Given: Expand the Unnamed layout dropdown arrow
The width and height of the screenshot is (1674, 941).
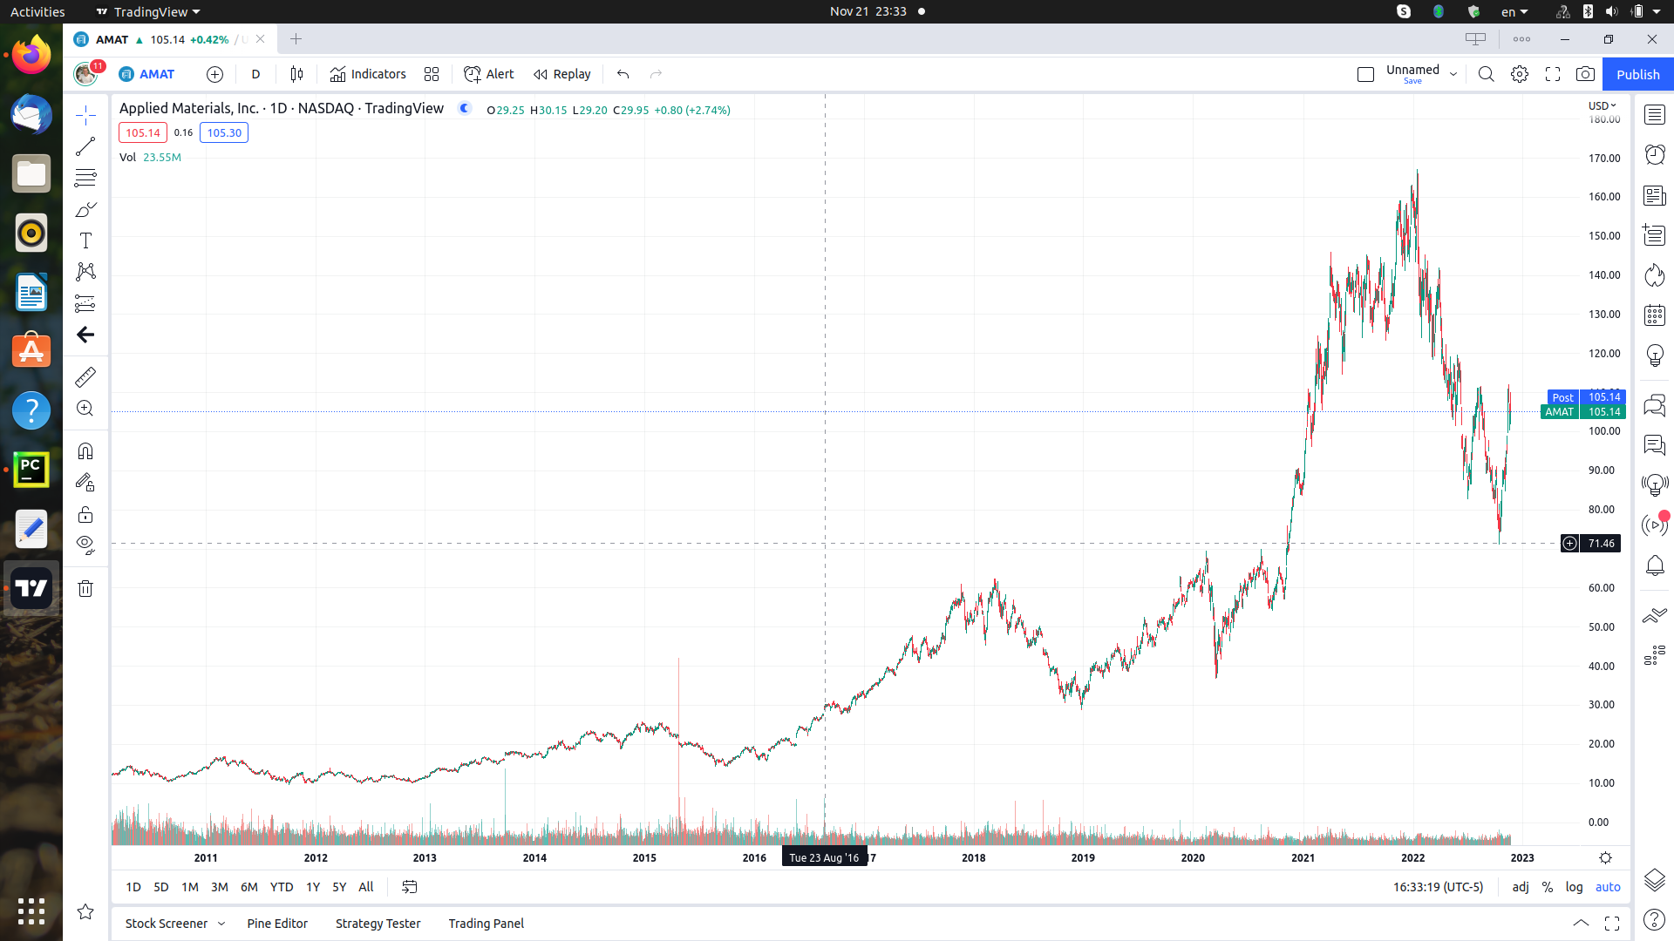Looking at the screenshot, I should click(1453, 74).
